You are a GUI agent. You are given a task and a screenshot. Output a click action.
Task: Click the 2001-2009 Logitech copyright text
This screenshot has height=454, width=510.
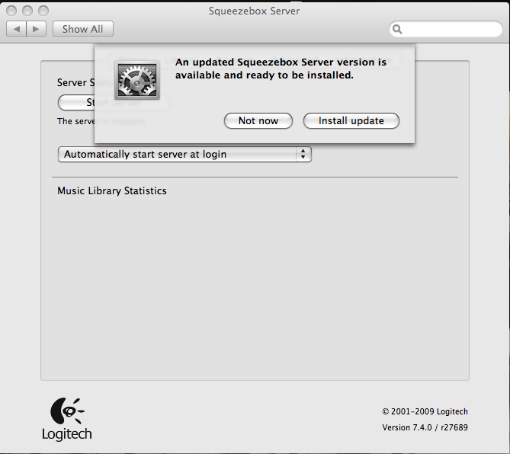coord(425,411)
